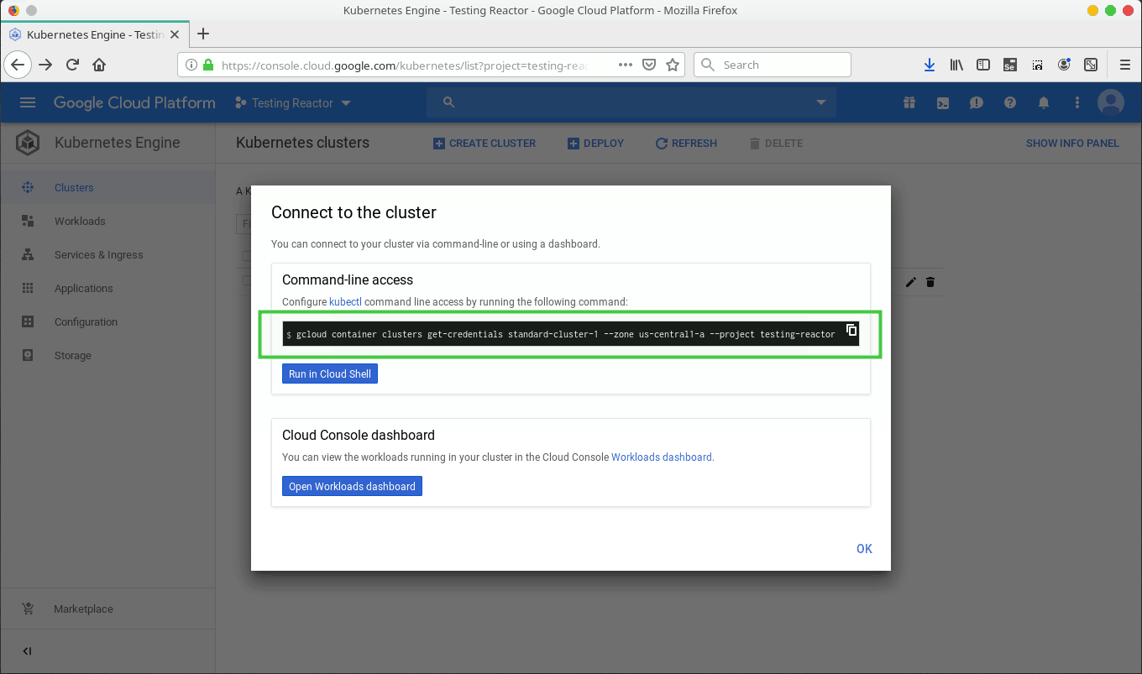Go forward in Firefox history
Image resolution: width=1142 pixels, height=674 pixels.
pyautogui.click(x=45, y=65)
